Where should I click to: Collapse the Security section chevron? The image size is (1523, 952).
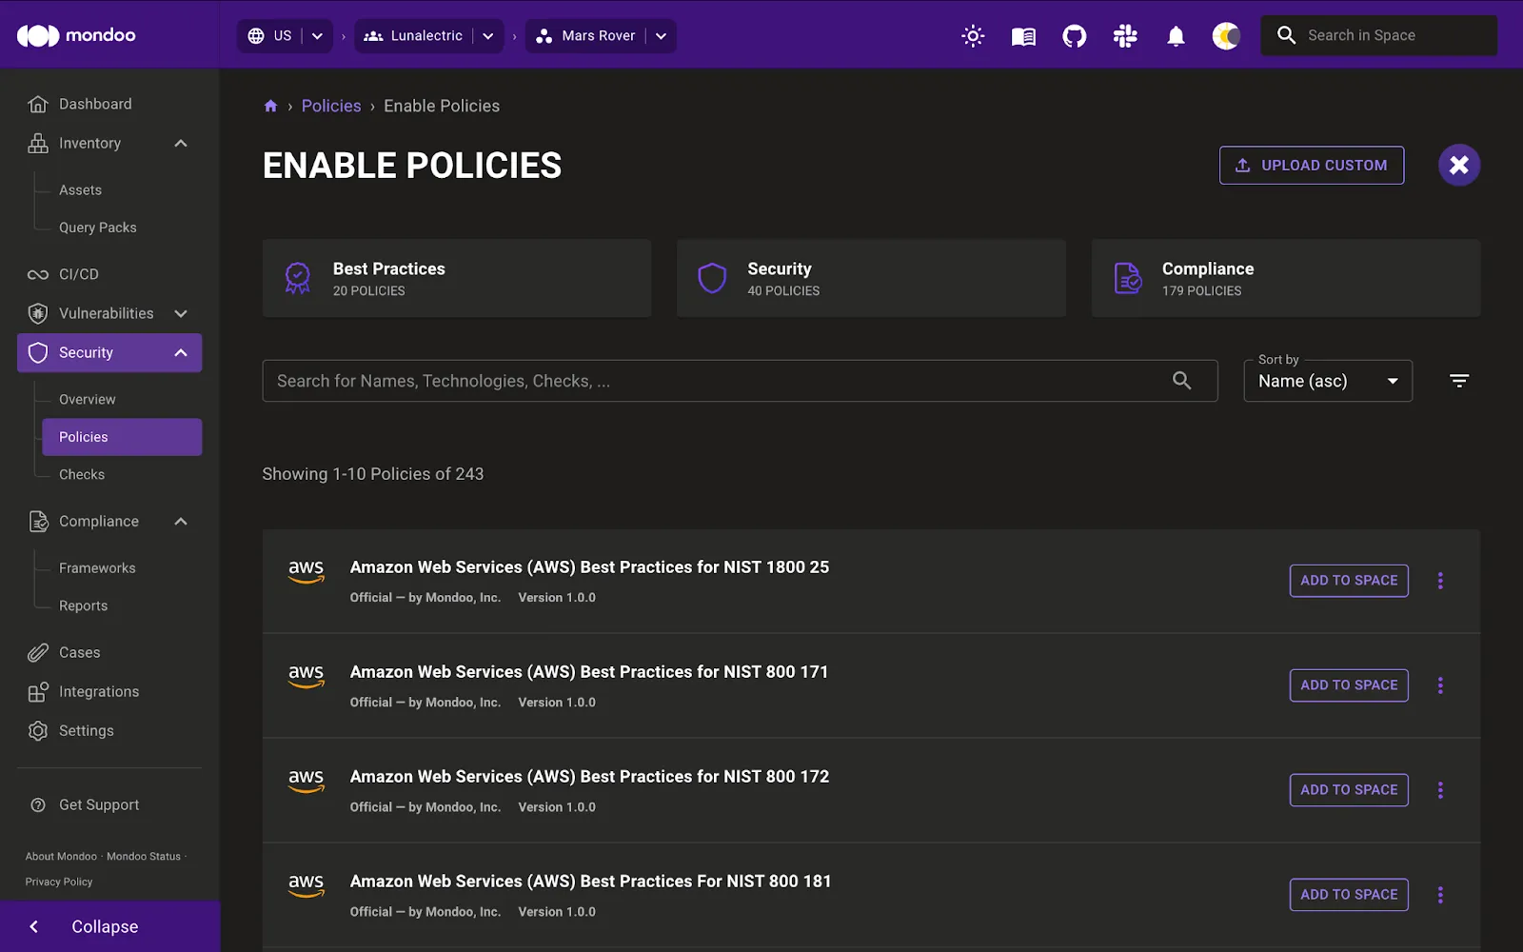(181, 352)
